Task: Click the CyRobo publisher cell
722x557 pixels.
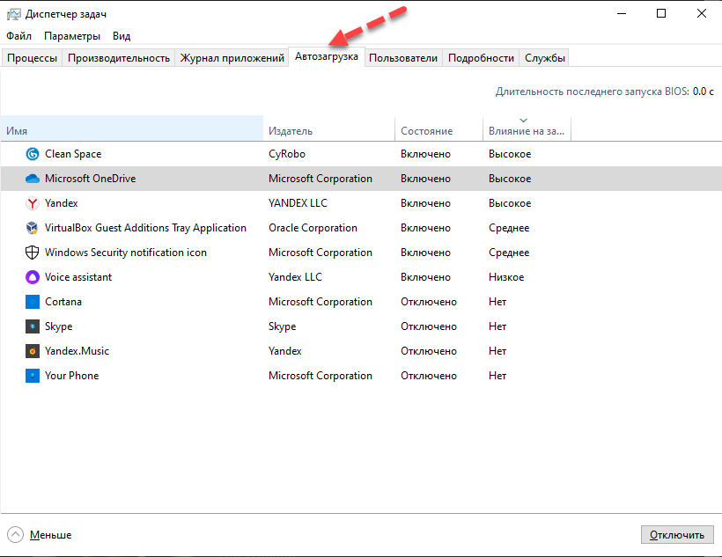Action: pos(287,154)
